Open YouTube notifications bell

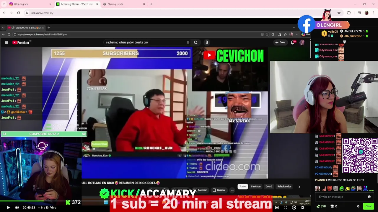tap(293, 42)
